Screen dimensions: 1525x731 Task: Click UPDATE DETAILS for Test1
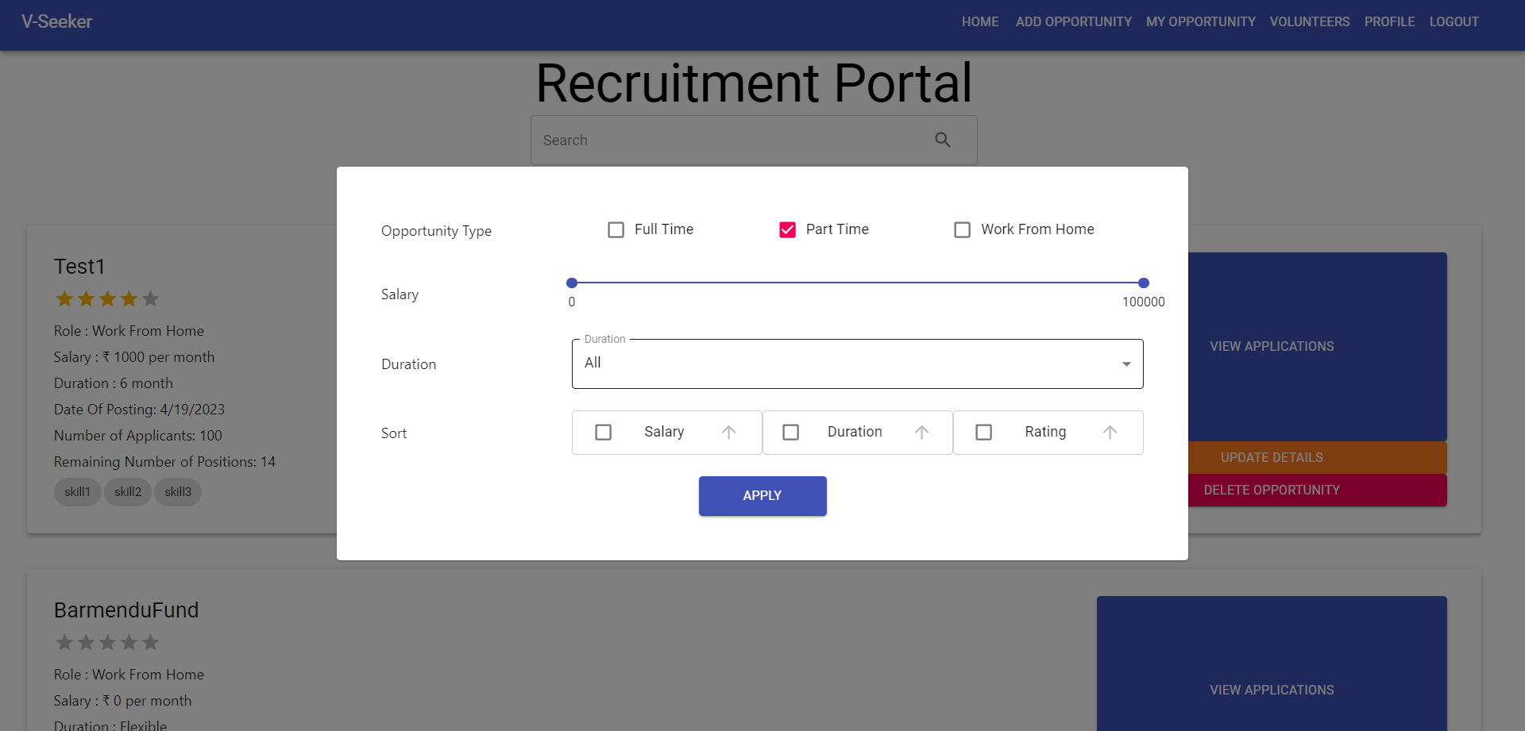[x=1272, y=458]
